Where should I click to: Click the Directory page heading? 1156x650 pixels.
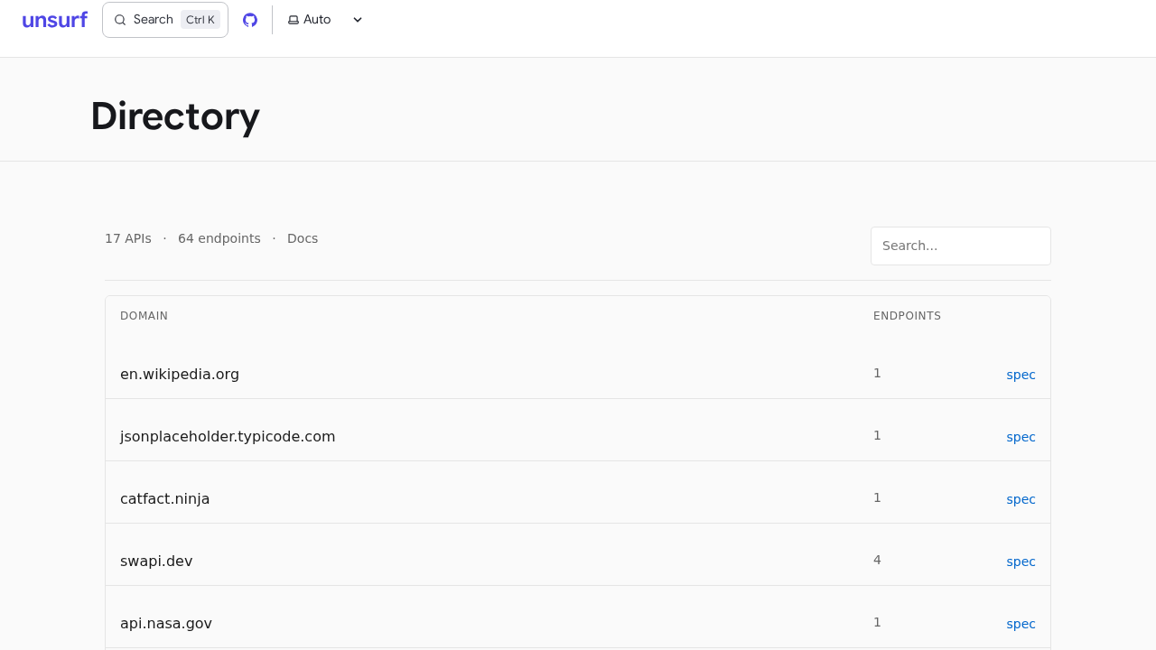click(175, 116)
